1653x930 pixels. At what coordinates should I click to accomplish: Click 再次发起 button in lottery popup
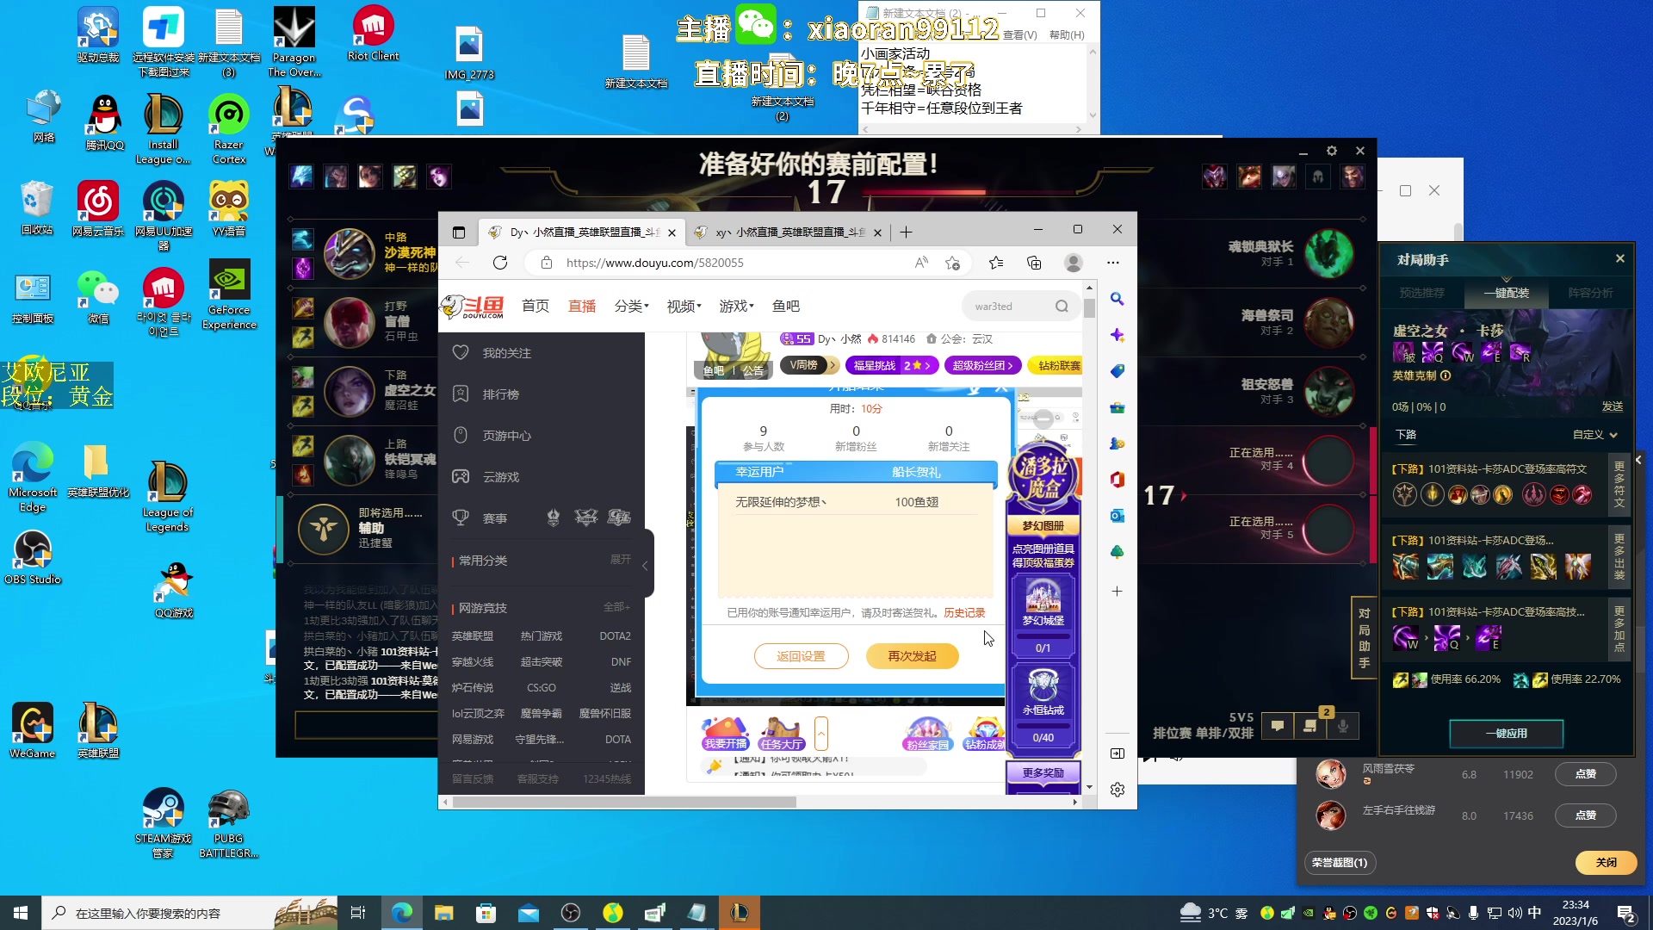912,656
